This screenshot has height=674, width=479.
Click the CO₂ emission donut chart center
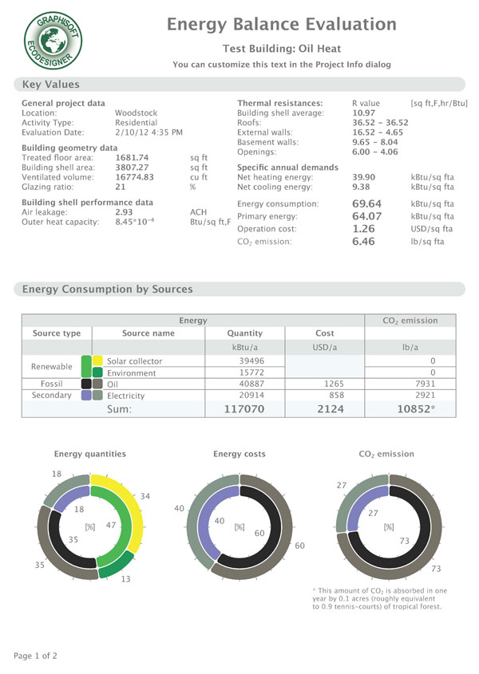[388, 526]
